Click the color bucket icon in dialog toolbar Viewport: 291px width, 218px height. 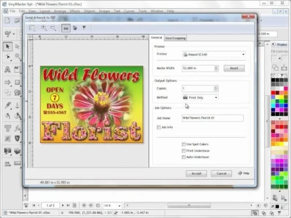coord(75,28)
